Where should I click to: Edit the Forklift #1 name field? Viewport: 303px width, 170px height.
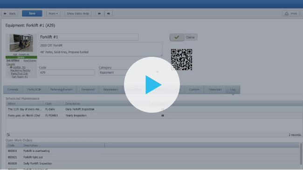point(89,37)
